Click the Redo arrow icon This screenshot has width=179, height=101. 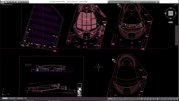tap(24, 2)
